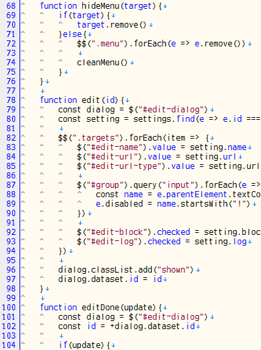Click 'target.remove()' on line 70
261x350 pixels.
(x=112, y=25)
